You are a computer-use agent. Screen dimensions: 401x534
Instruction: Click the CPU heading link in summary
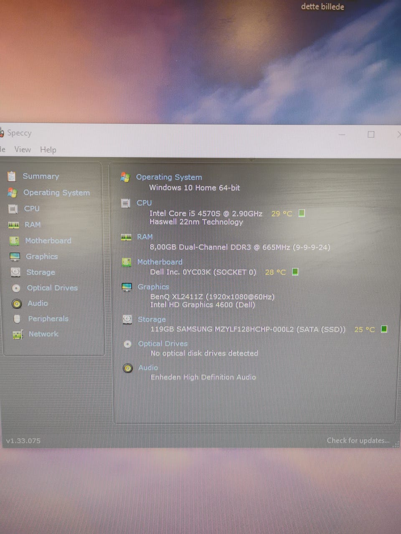click(144, 203)
